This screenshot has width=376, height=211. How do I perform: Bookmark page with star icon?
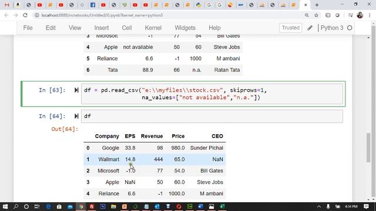click(x=316, y=15)
